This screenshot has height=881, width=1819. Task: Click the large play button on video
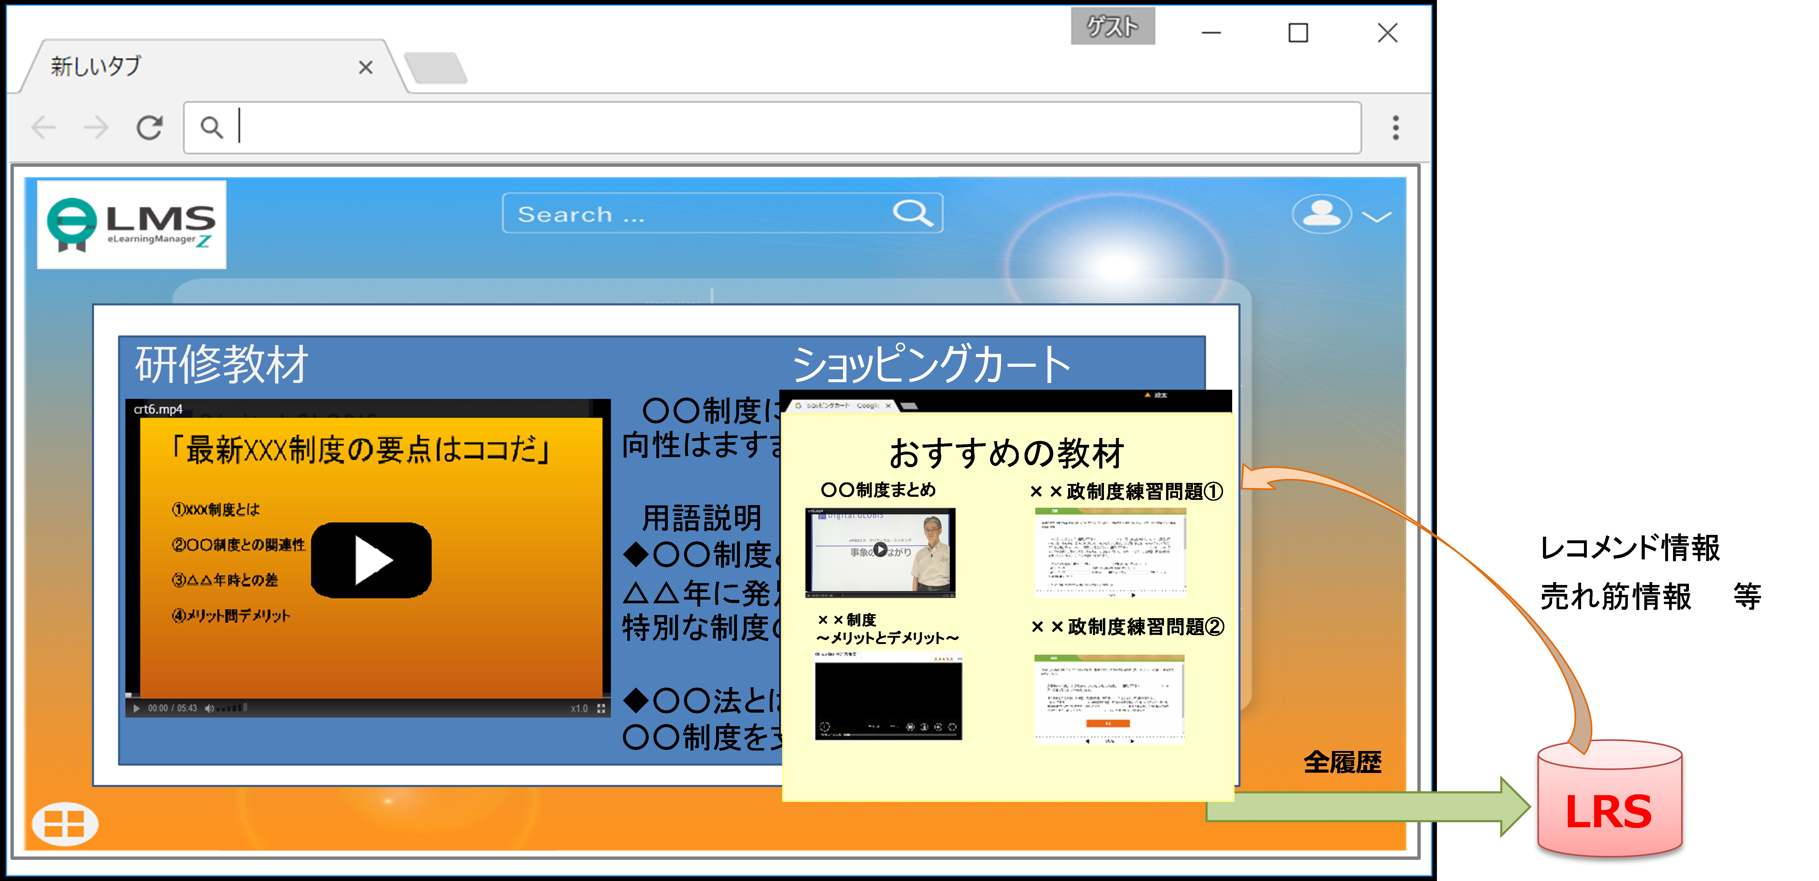(371, 560)
